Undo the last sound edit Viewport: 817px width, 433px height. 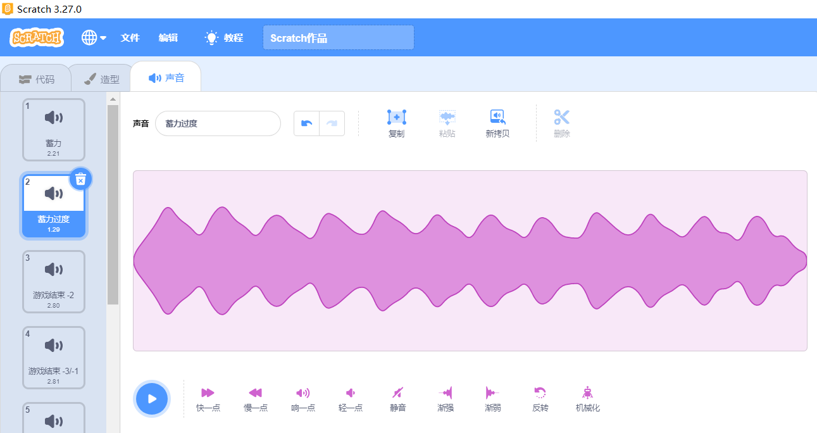click(306, 123)
